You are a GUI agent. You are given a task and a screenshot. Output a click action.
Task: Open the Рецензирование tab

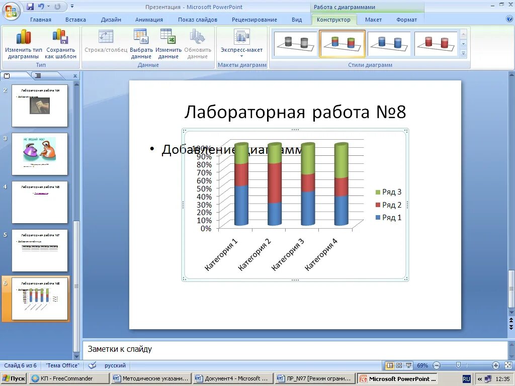(x=254, y=20)
